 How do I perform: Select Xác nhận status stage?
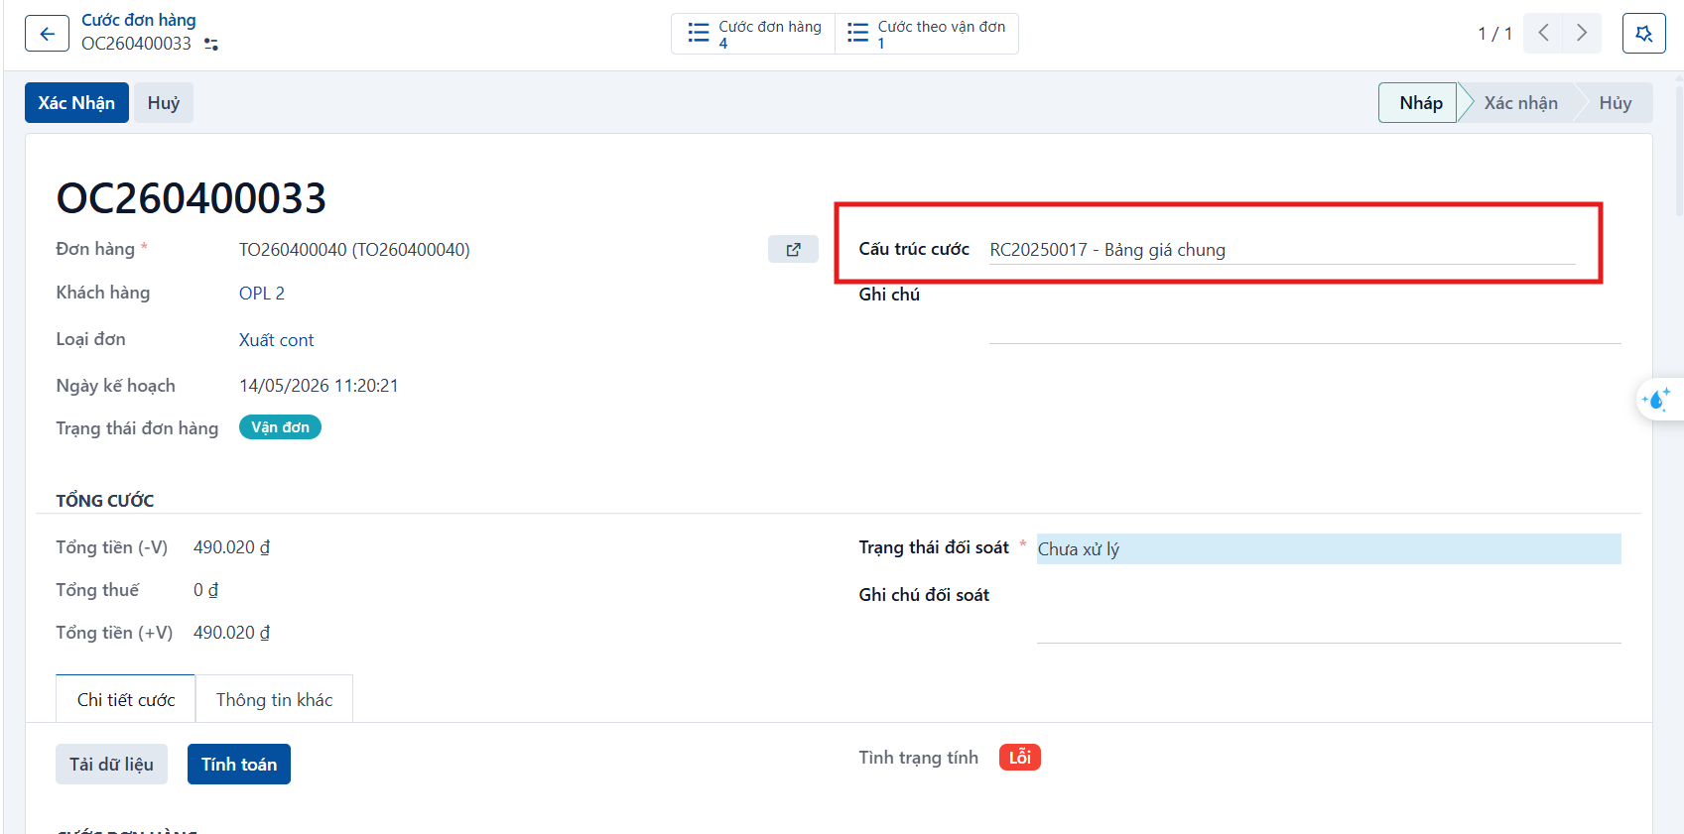[1520, 103]
